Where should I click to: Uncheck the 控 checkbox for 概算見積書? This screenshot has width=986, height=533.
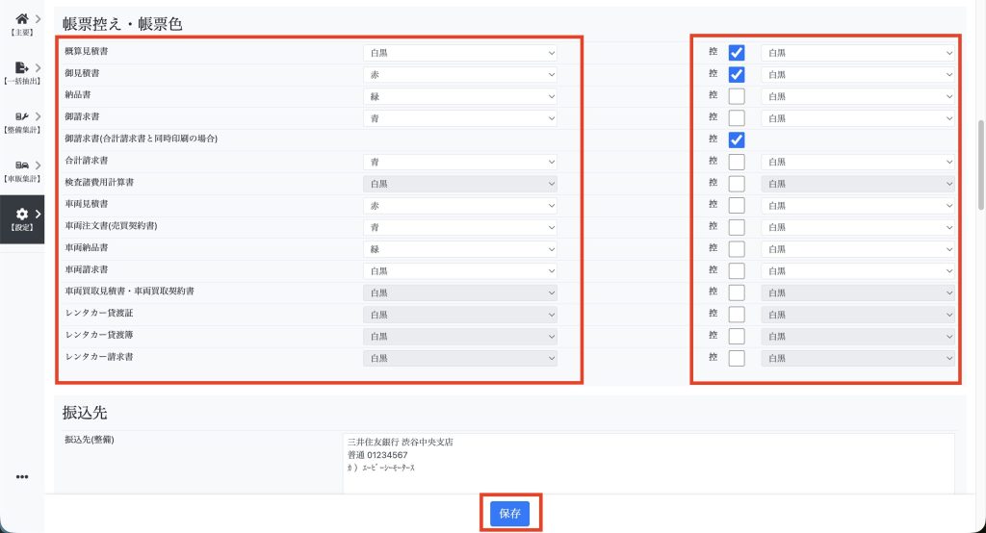pos(737,53)
